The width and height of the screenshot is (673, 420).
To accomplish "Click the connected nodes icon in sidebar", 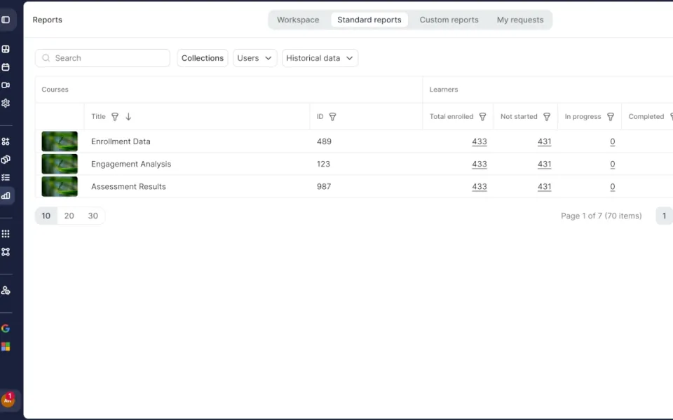I will [x=6, y=252].
